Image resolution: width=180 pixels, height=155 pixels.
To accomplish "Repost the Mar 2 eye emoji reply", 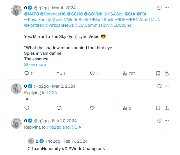I will pyautogui.click(x=59, y=108).
